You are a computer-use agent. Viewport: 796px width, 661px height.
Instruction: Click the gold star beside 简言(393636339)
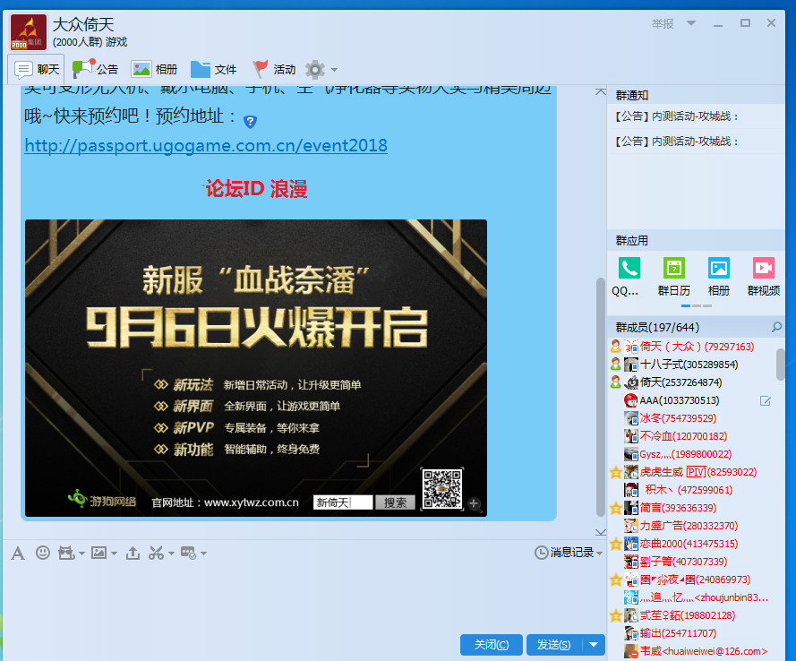point(616,508)
